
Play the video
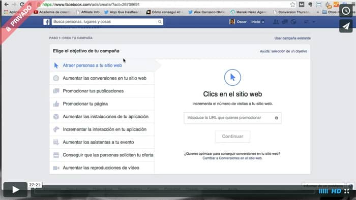point(15,189)
